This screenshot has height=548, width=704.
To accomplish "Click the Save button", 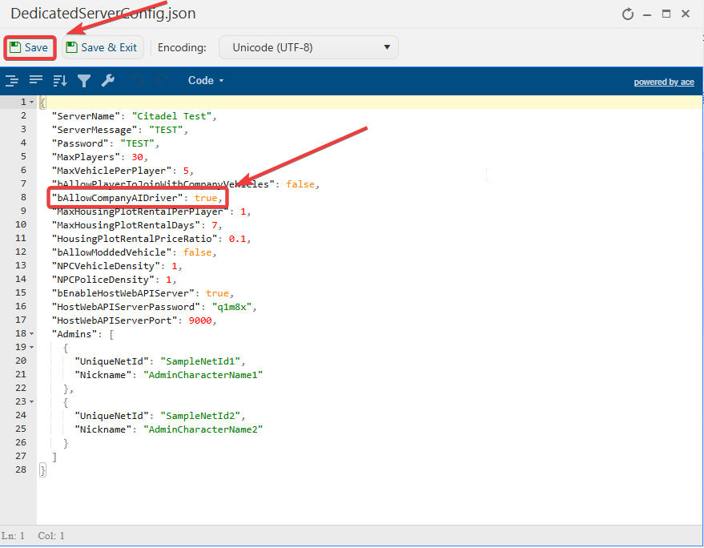I will (30, 47).
